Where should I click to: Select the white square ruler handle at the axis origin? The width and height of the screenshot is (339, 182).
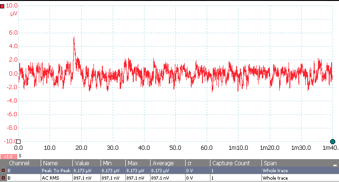19,141
